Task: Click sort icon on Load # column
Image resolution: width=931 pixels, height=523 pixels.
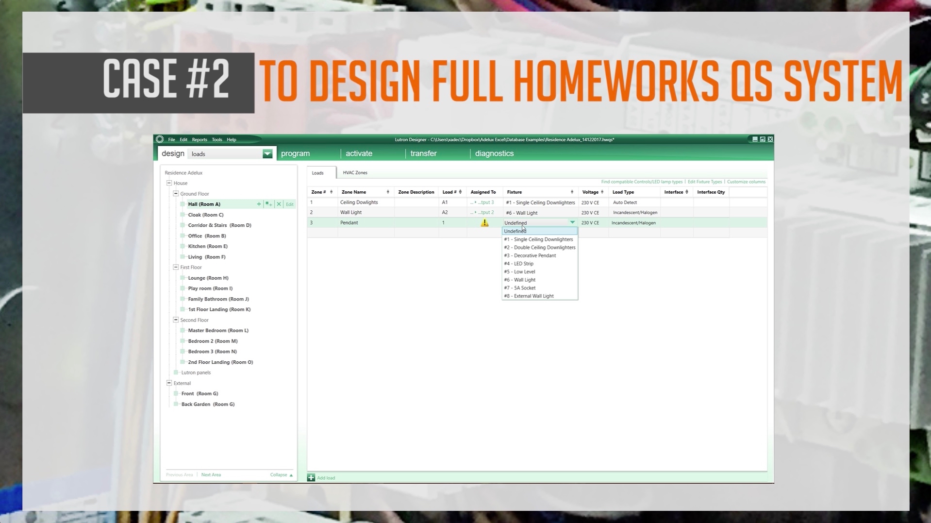Action: point(460,192)
